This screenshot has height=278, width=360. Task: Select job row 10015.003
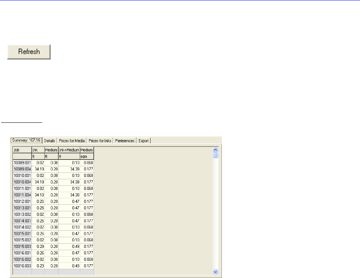[x=22, y=246]
